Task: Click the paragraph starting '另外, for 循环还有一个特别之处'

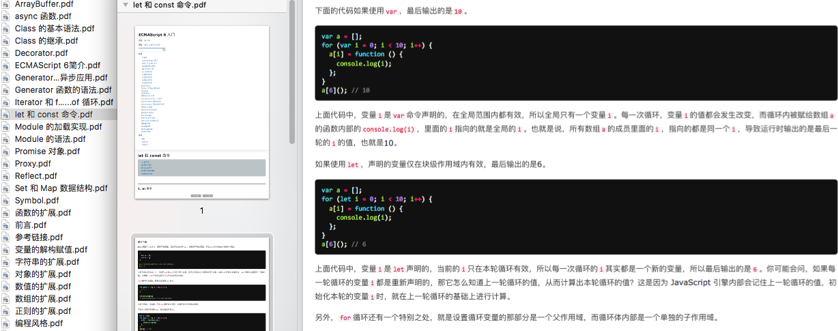Action: tap(519, 318)
